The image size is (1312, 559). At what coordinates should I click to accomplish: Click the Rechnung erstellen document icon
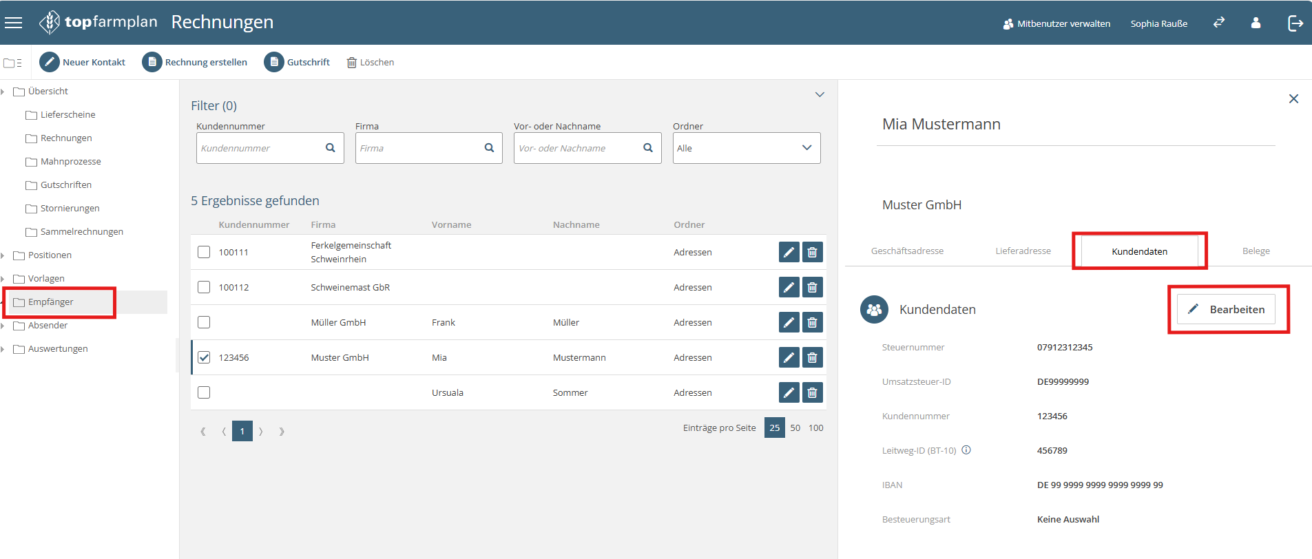[152, 62]
